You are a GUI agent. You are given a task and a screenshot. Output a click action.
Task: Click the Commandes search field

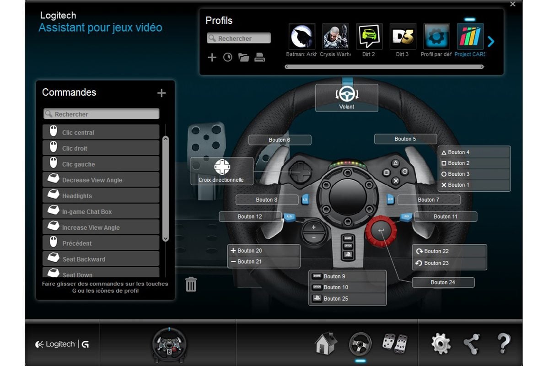tap(102, 114)
